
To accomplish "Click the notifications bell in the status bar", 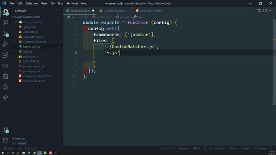I will tap(271, 148).
